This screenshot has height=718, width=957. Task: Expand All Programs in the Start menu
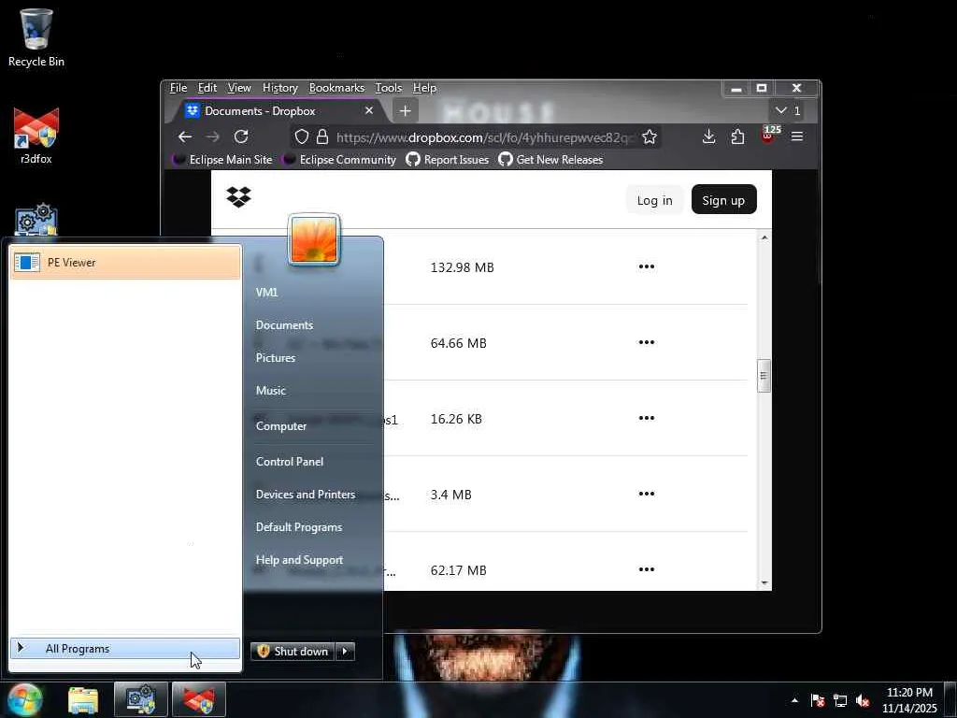(x=125, y=649)
